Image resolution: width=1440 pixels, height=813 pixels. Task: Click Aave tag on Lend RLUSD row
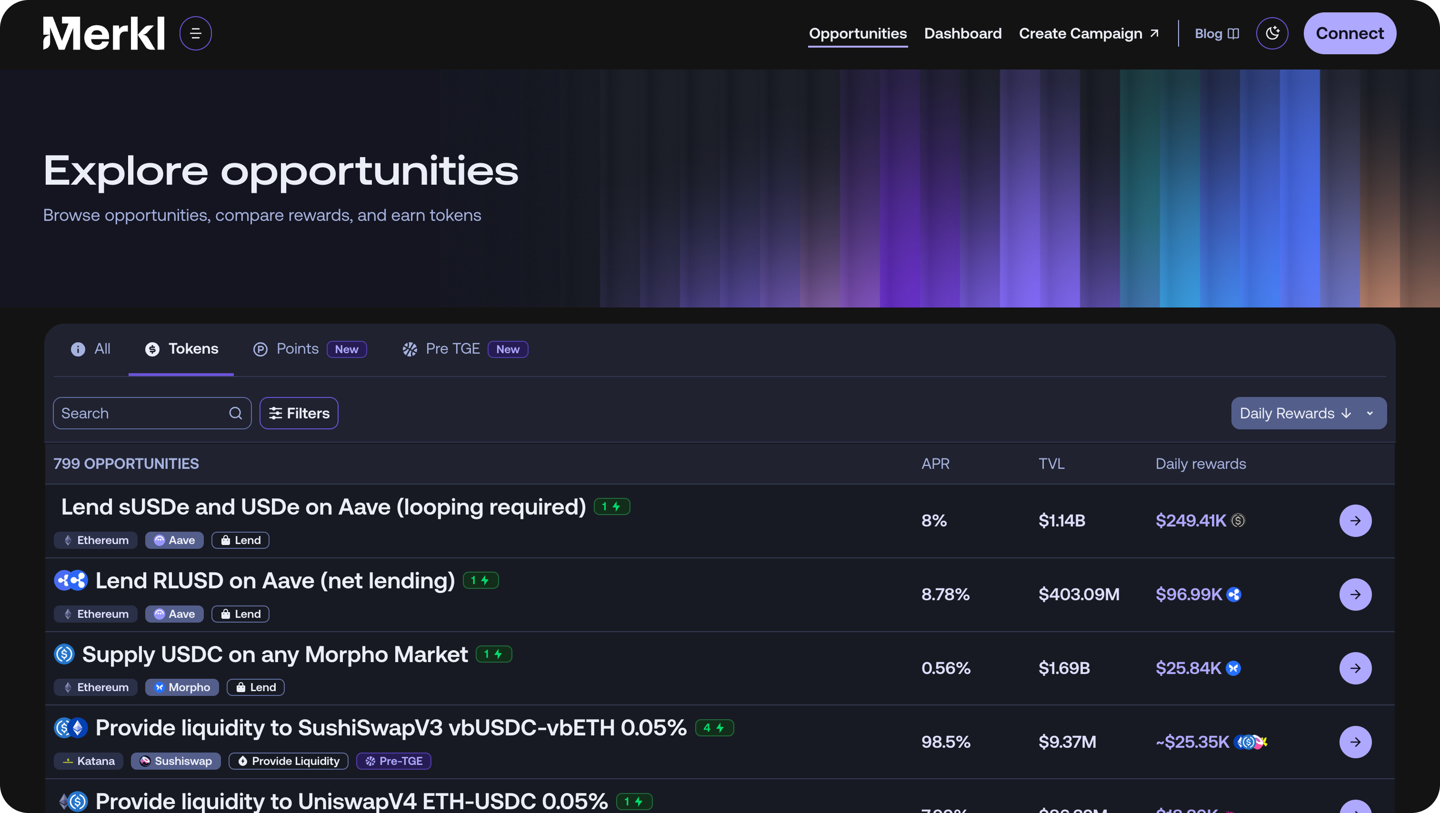tap(174, 614)
